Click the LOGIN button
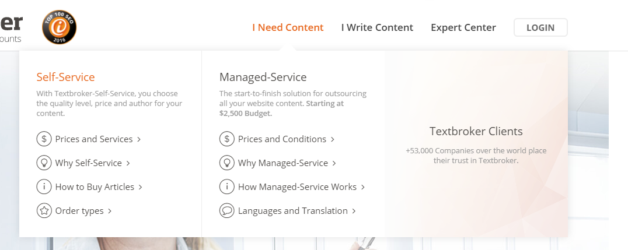 pos(540,27)
